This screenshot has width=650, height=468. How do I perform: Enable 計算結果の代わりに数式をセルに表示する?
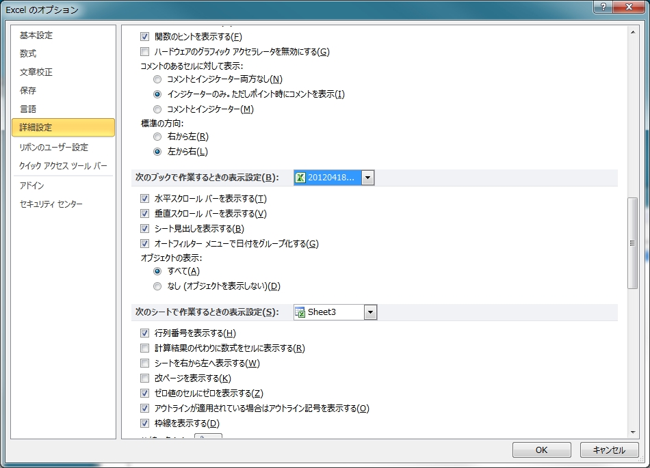(144, 348)
